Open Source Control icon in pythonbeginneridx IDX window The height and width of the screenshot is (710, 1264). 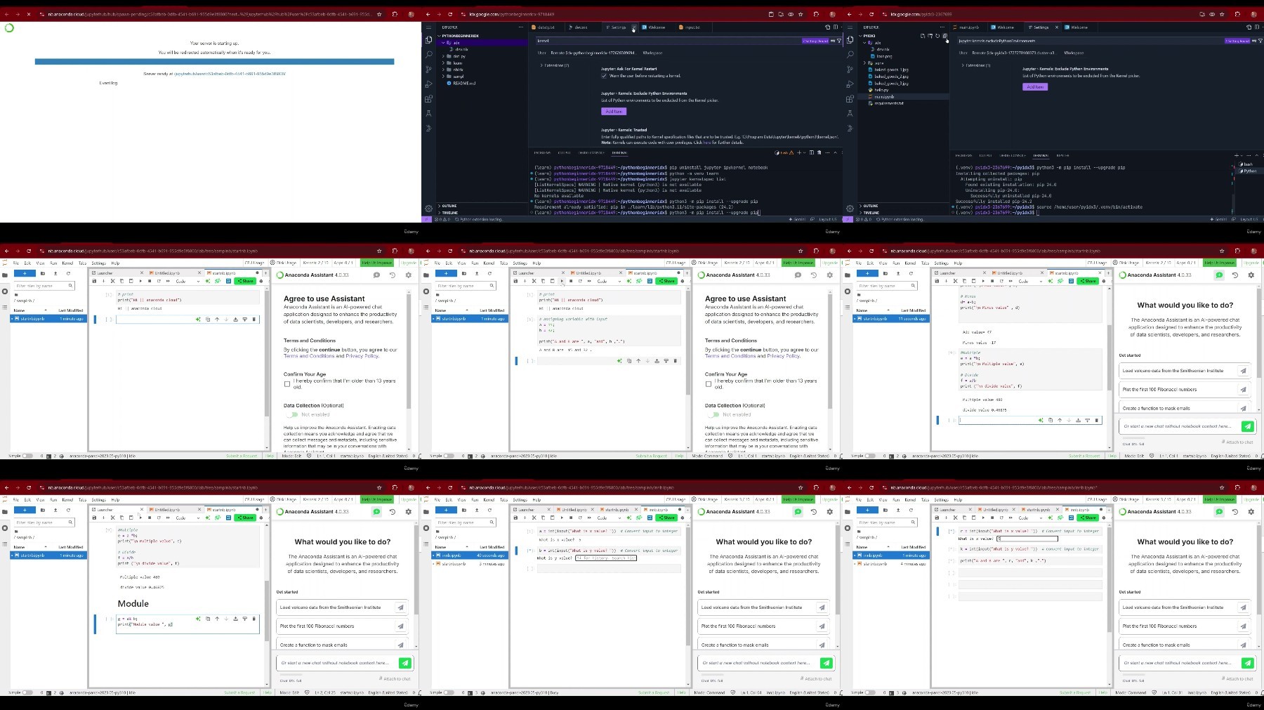point(428,69)
